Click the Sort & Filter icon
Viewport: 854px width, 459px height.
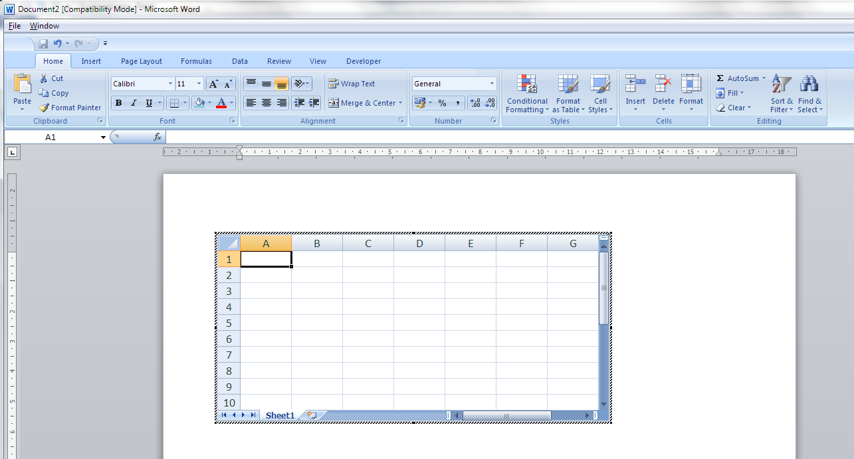tap(782, 84)
